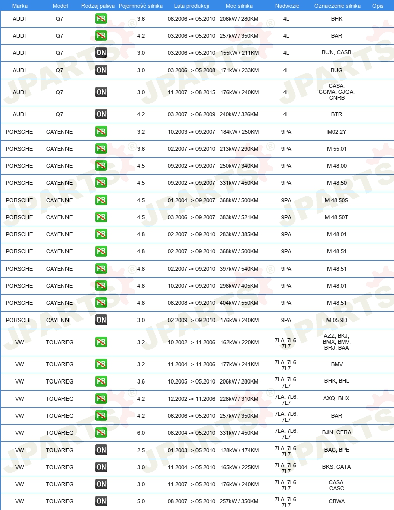394x510 pixels.
Task: Click the Model column header
Action: [60, 6]
